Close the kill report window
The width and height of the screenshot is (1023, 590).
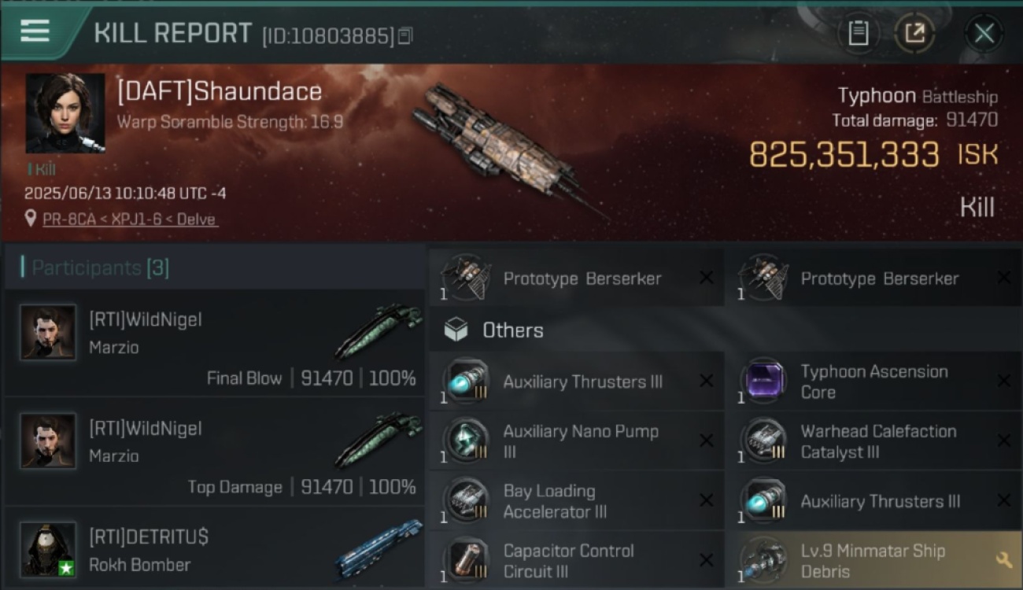coord(984,33)
